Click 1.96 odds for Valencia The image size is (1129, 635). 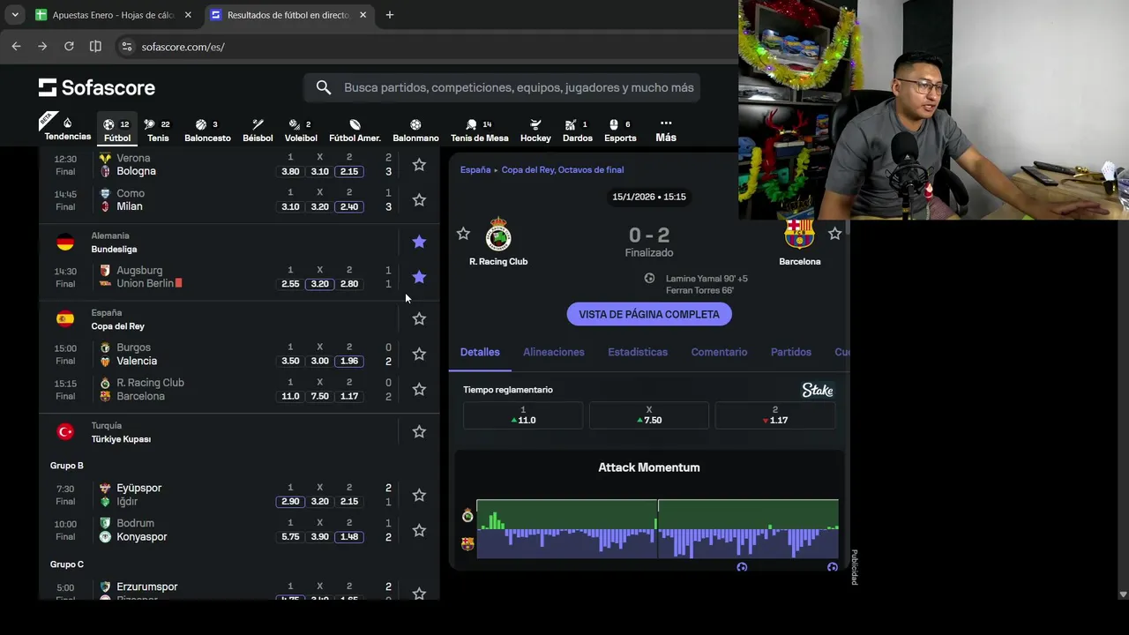pos(348,361)
